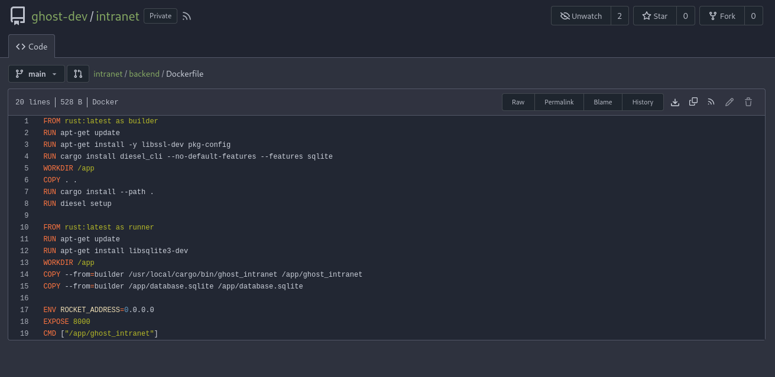The image size is (775, 377).
Task: Click 'FROM rust:latest as builder' line
Action: (x=100, y=121)
